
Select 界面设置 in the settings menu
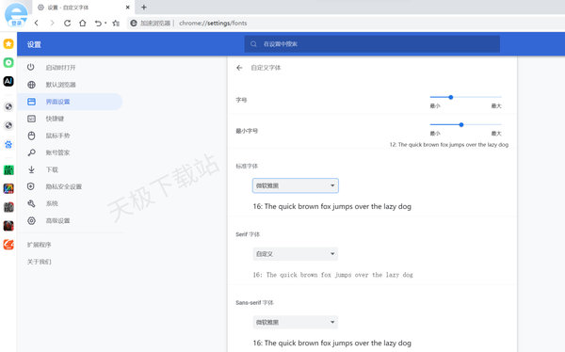point(71,102)
